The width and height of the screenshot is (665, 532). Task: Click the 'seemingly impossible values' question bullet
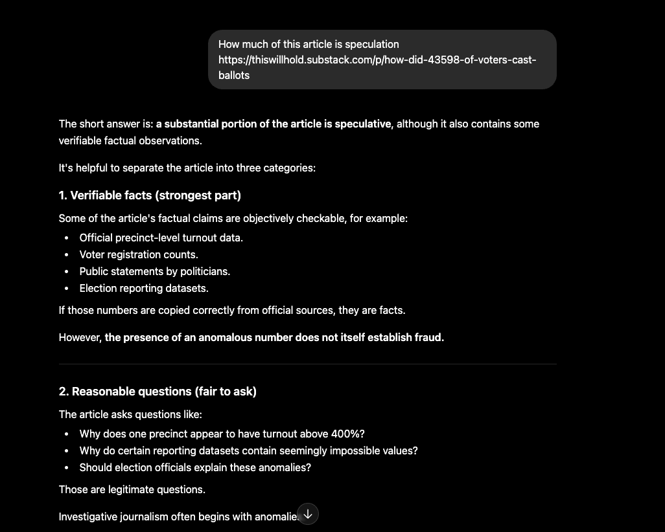pyautogui.click(x=248, y=450)
